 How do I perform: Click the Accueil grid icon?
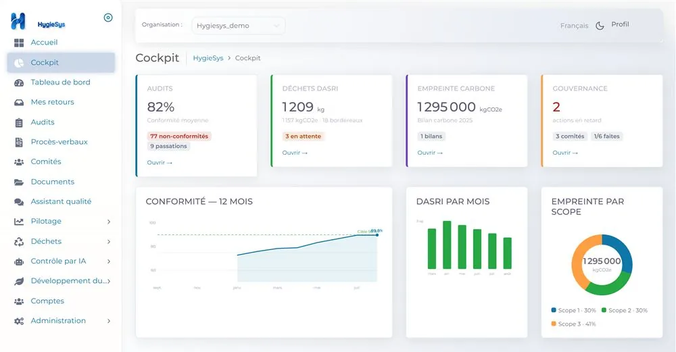click(19, 43)
